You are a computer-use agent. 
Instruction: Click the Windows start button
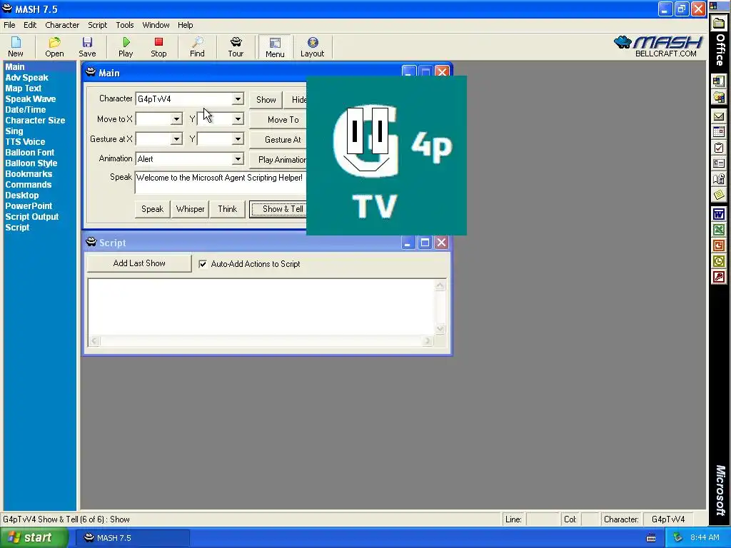click(x=34, y=538)
